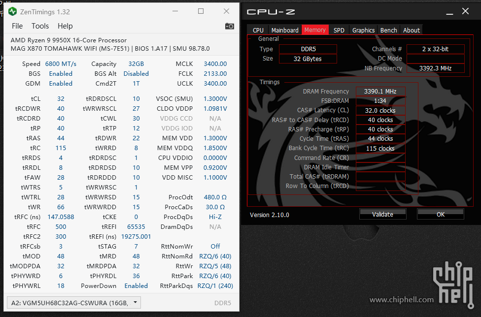The height and width of the screenshot is (317, 481).
Task: Click the VSOC (SMU) value 1.3000V
Action: point(215,98)
